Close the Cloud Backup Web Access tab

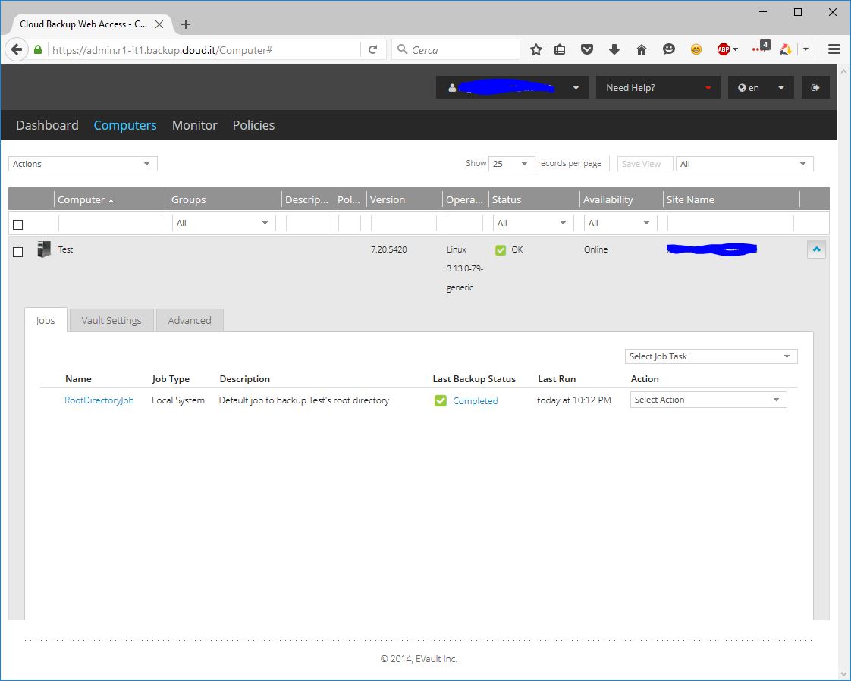[x=159, y=24]
